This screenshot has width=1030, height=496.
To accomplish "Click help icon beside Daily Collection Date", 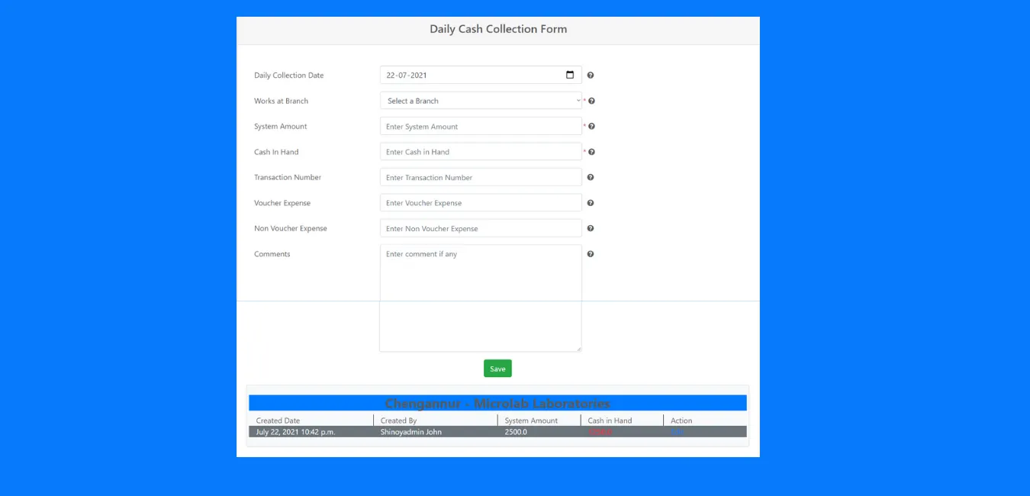I will [591, 75].
